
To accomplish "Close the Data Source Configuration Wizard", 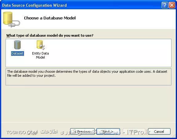I will [x=172, y=5].
